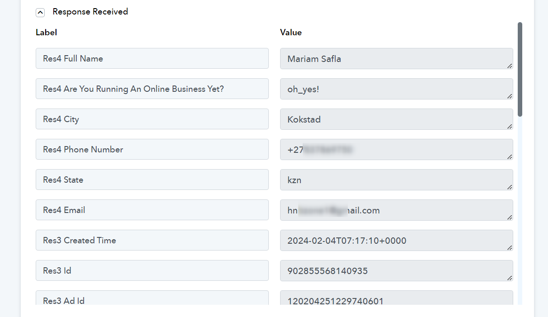Click the Res4 State label field

[x=152, y=180]
